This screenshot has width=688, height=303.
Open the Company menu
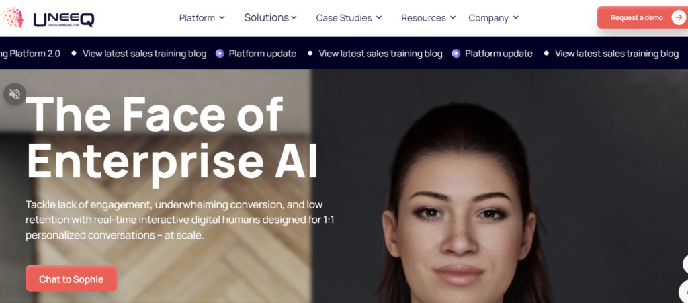494,18
